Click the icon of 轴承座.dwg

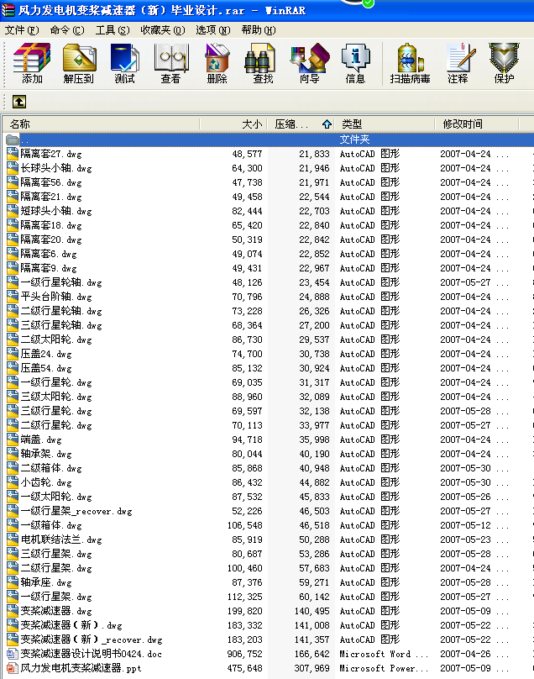pyautogui.click(x=13, y=582)
